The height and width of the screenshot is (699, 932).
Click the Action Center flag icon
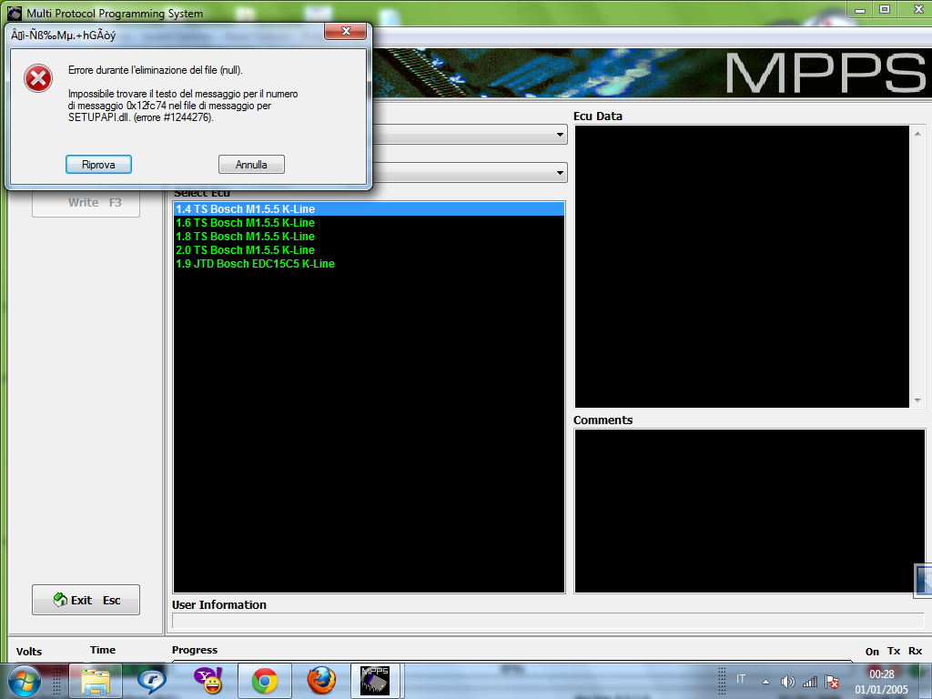[832, 682]
